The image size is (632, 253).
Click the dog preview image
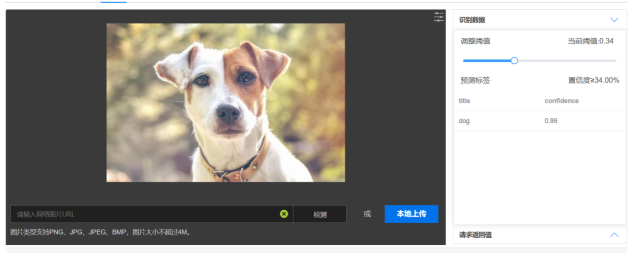[x=226, y=102]
